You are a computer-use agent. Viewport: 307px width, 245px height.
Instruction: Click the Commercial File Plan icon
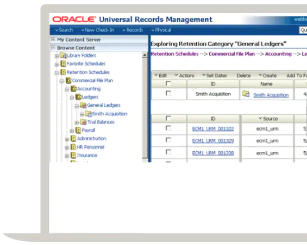click(x=68, y=80)
